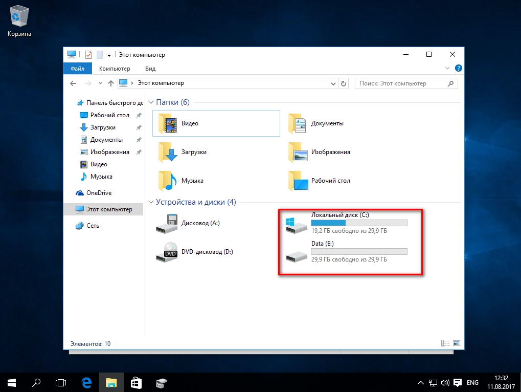The width and height of the screenshot is (521, 392).
Task: Launch Microsoft Edge from the taskbar
Action: [x=87, y=382]
